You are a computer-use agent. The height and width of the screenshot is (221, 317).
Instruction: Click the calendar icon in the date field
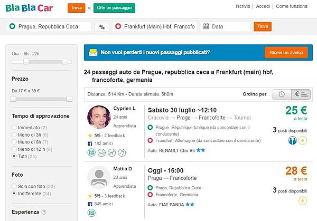[205, 26]
